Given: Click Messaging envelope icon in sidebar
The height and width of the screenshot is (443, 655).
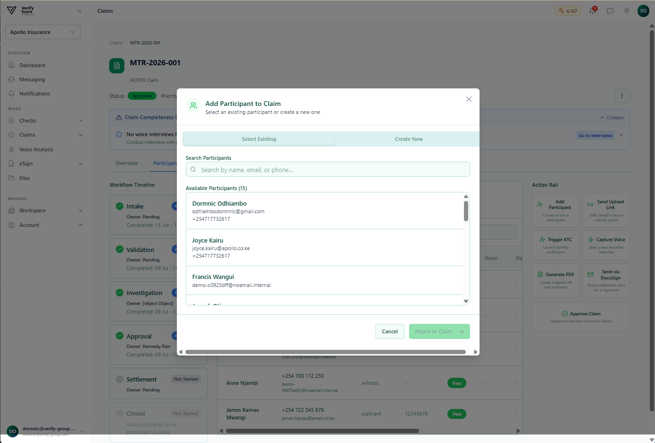Looking at the screenshot, I should 11,79.
